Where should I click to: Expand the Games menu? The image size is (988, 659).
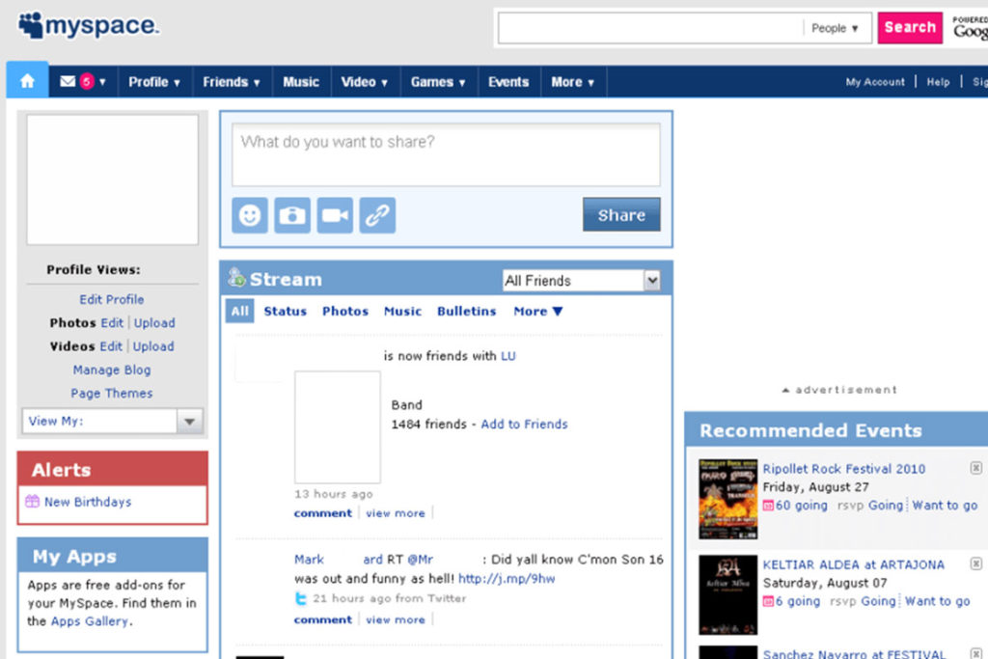click(x=438, y=82)
